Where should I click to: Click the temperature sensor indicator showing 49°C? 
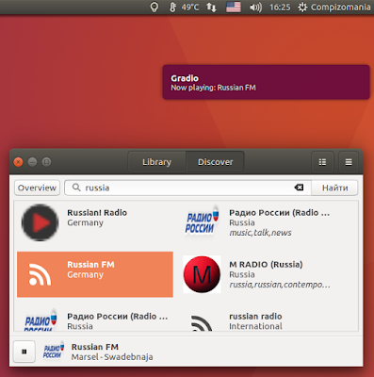pyautogui.click(x=185, y=8)
